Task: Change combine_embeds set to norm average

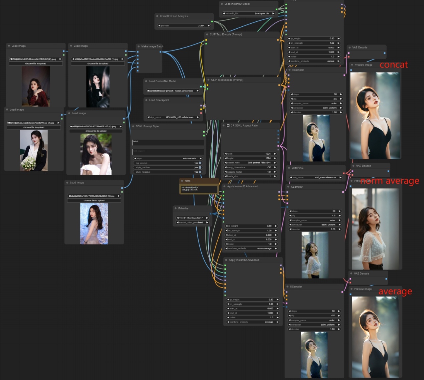Action: (252, 248)
